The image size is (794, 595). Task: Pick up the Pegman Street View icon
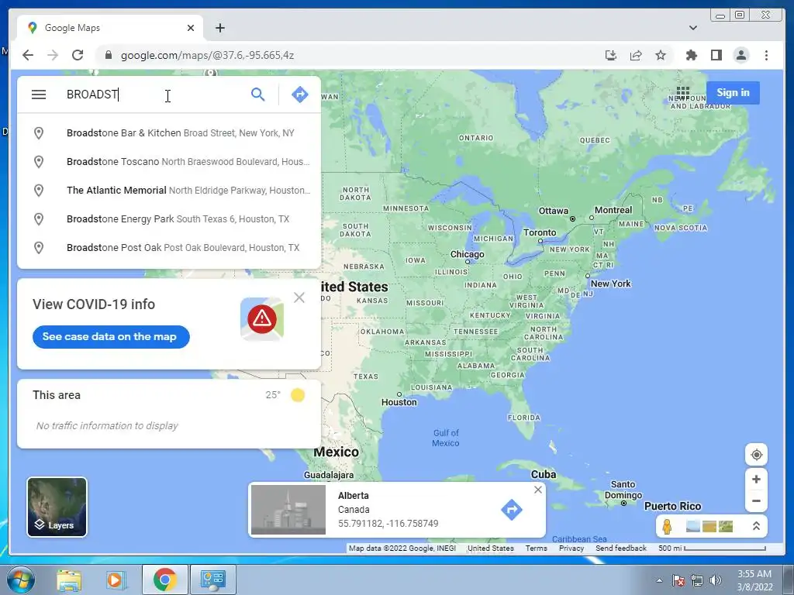pyautogui.click(x=667, y=526)
